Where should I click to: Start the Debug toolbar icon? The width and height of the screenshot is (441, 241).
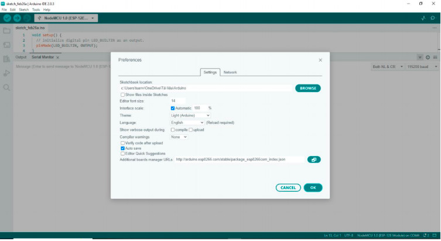27,18
